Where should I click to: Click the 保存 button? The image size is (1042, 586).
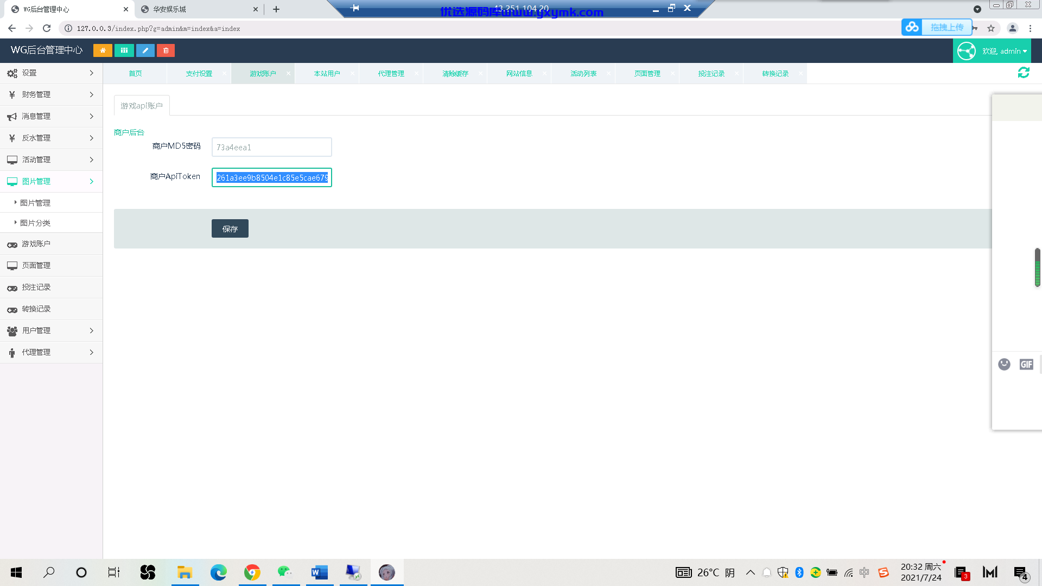(230, 228)
